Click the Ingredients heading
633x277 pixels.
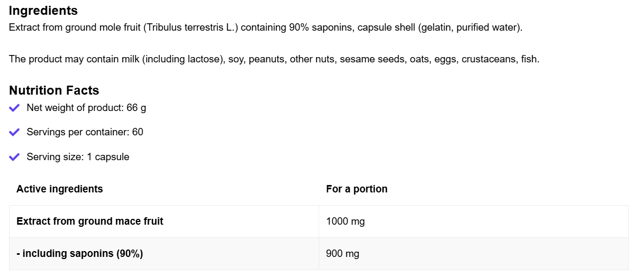tap(43, 11)
